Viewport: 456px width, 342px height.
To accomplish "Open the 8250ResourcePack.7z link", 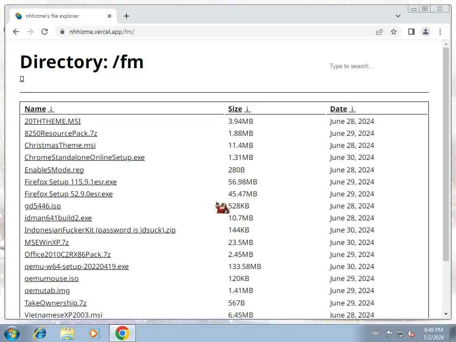I will click(61, 133).
